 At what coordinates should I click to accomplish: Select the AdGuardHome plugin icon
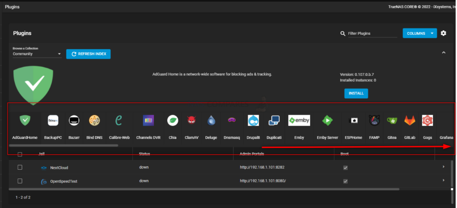click(25, 120)
